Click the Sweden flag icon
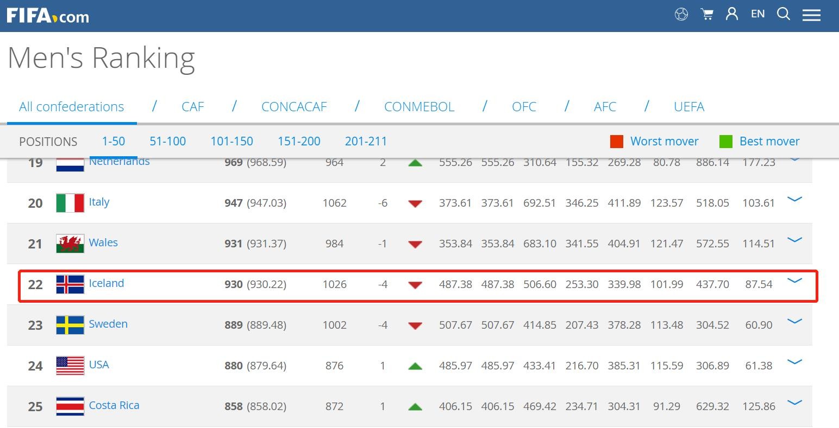 pos(70,325)
